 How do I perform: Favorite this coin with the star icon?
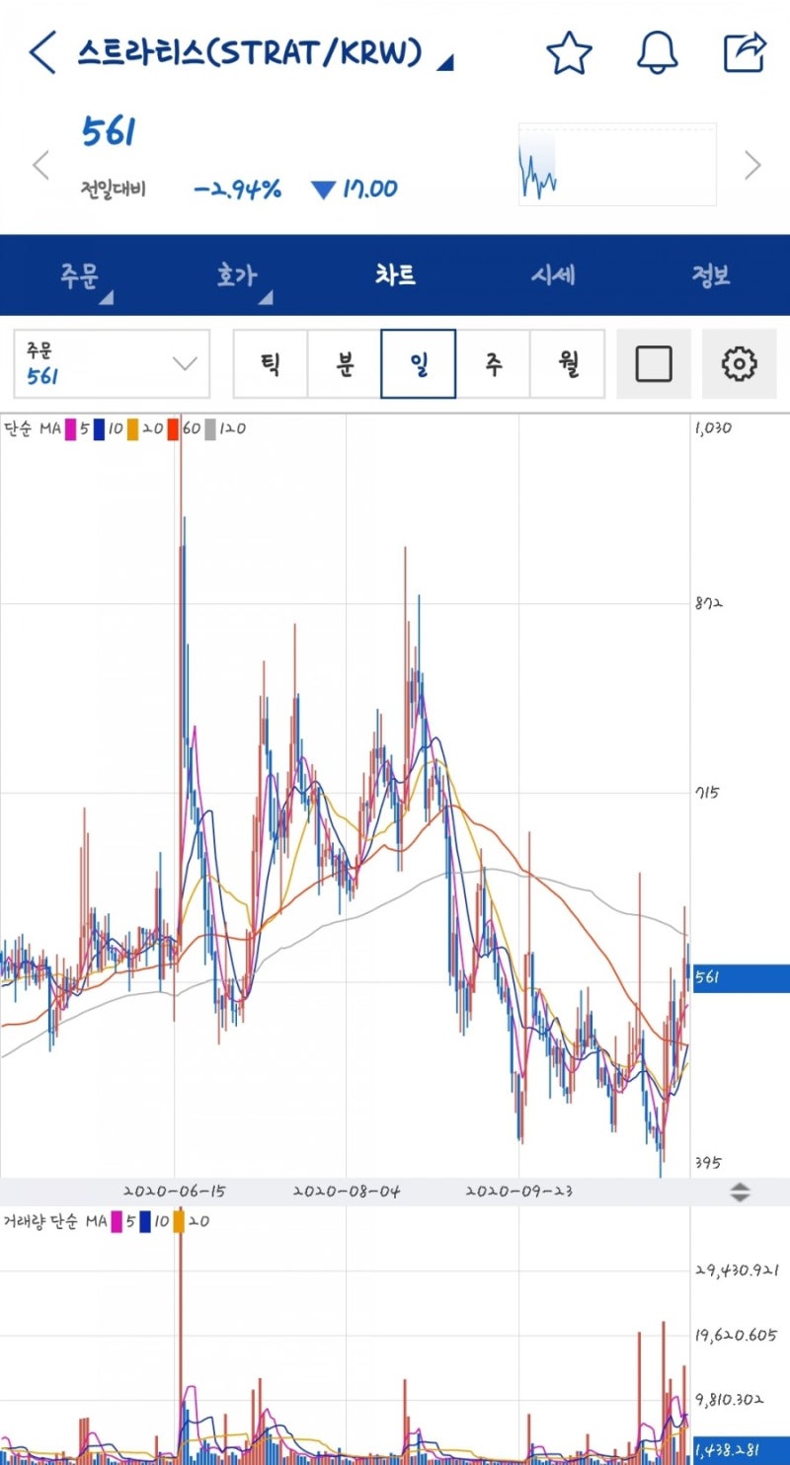pos(570,53)
